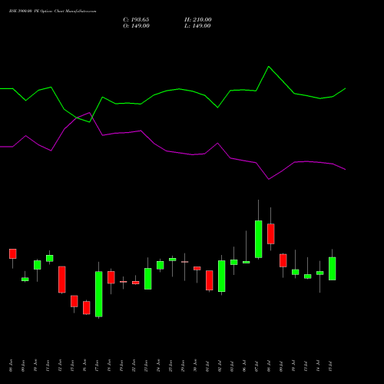Click the low value "L: 149.00"
Screen dimensions: 384x384
[197, 26]
